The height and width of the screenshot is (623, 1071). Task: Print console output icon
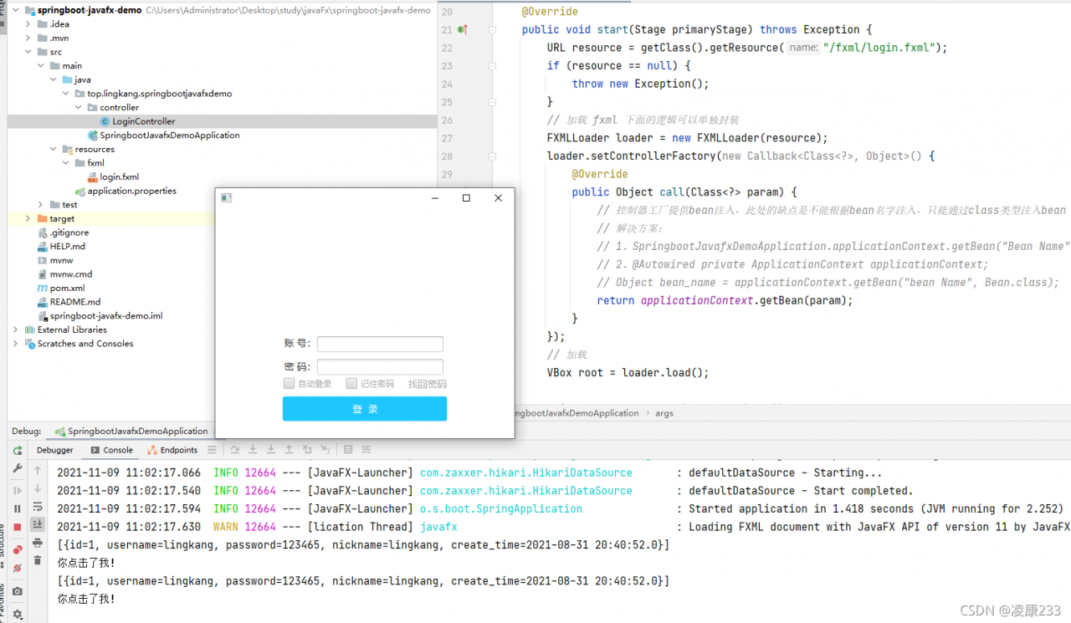pos(38,543)
